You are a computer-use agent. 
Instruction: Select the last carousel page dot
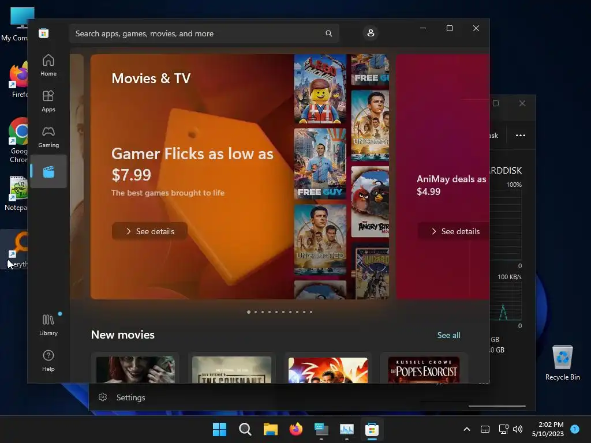click(311, 312)
